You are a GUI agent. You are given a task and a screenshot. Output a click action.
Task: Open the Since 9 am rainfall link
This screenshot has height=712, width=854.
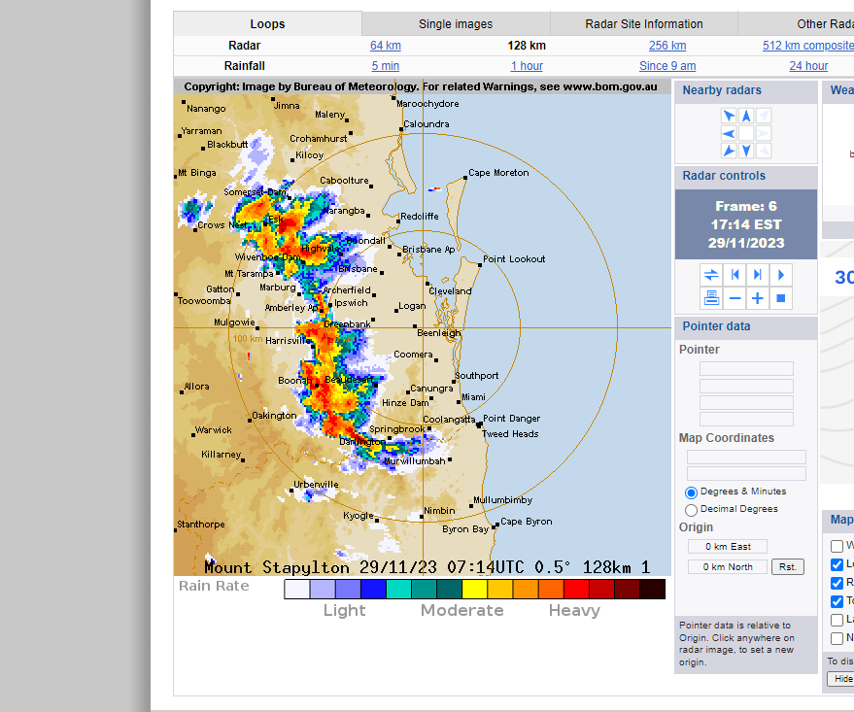pyautogui.click(x=667, y=66)
